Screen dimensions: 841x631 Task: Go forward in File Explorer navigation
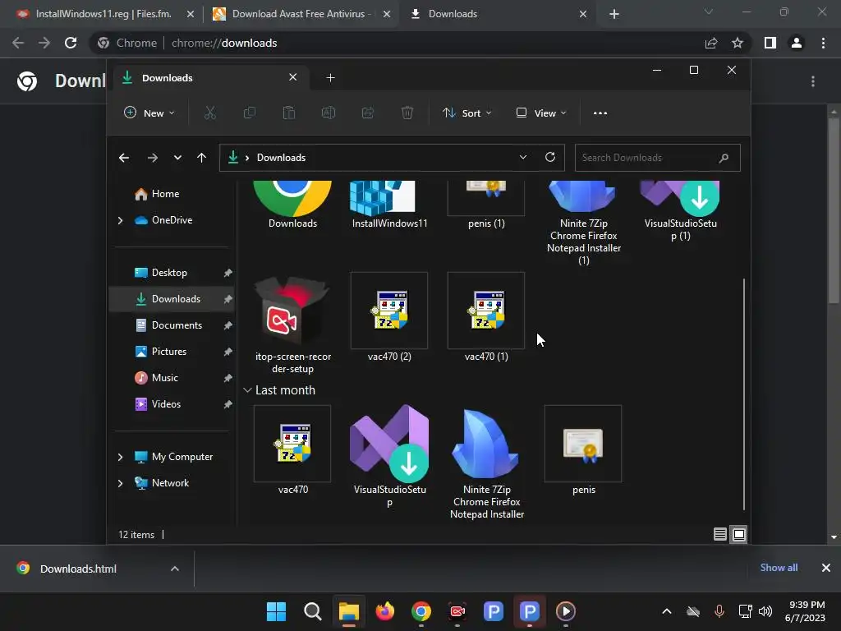[x=152, y=158]
